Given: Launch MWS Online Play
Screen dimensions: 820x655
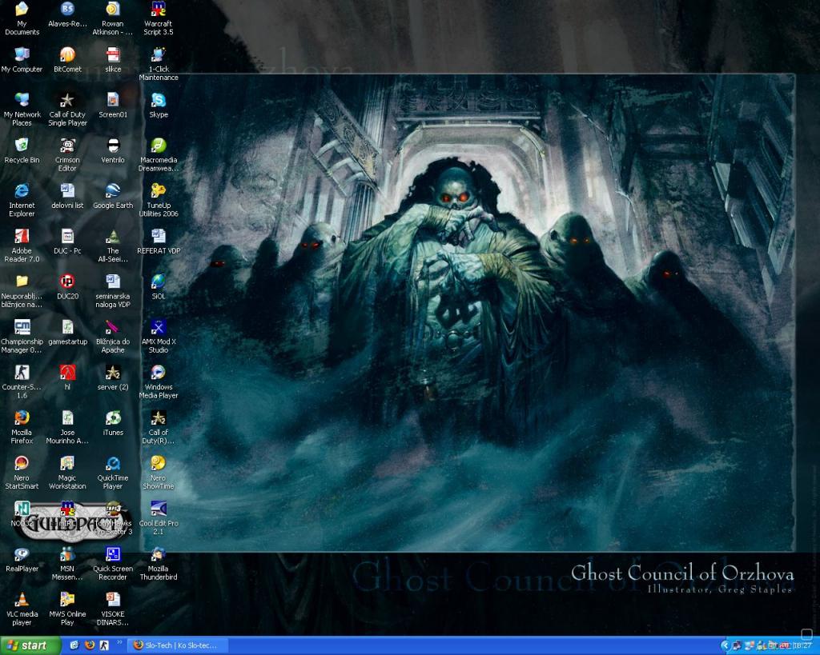Looking at the screenshot, I should click(67, 609).
